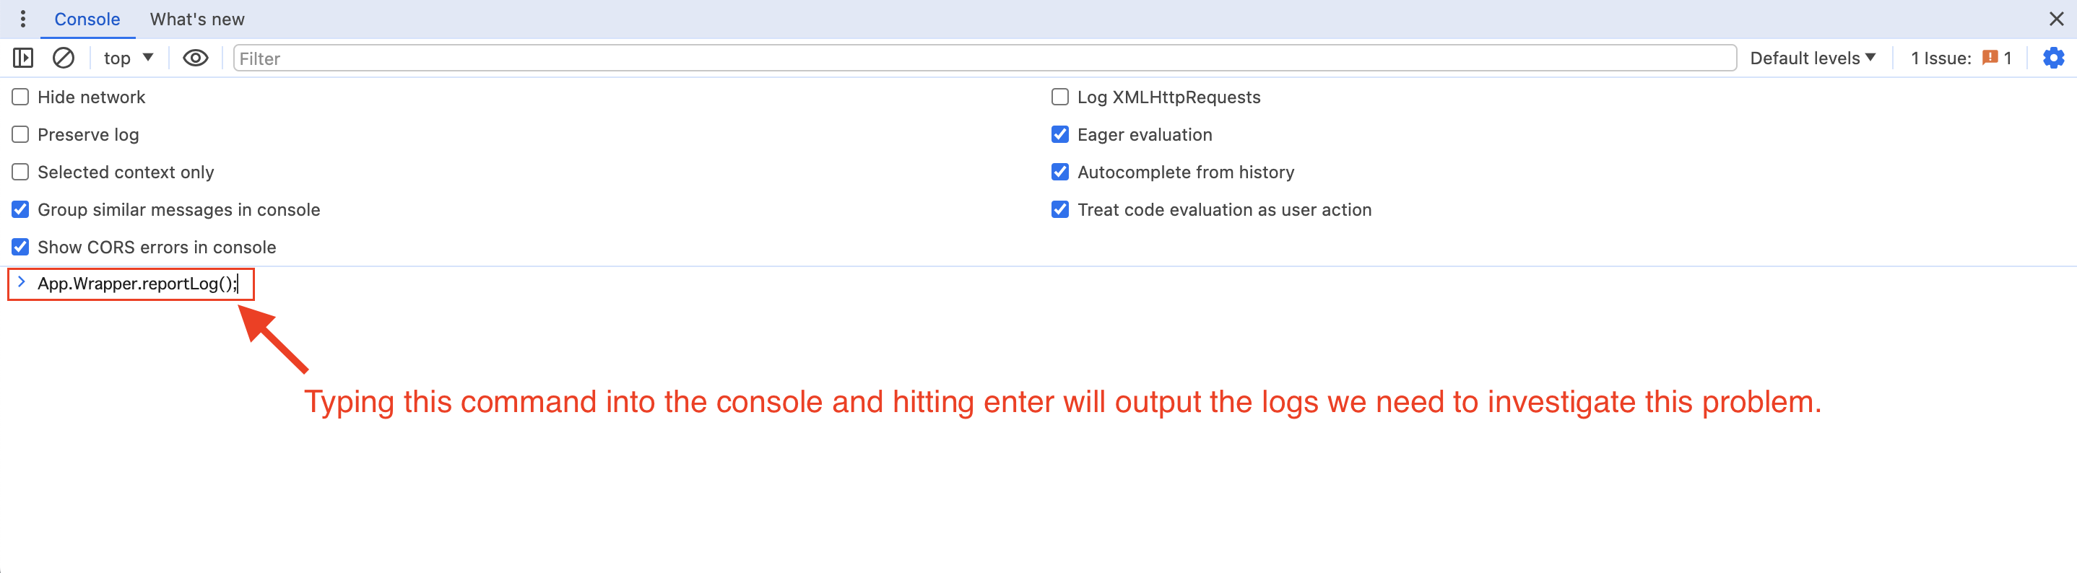Disable the Eager evaluation checkbox
This screenshot has width=2077, height=573.
click(1059, 134)
